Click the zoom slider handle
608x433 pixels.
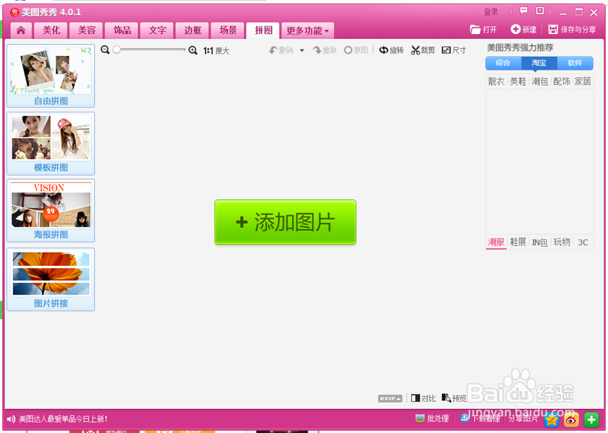pyautogui.click(x=116, y=50)
